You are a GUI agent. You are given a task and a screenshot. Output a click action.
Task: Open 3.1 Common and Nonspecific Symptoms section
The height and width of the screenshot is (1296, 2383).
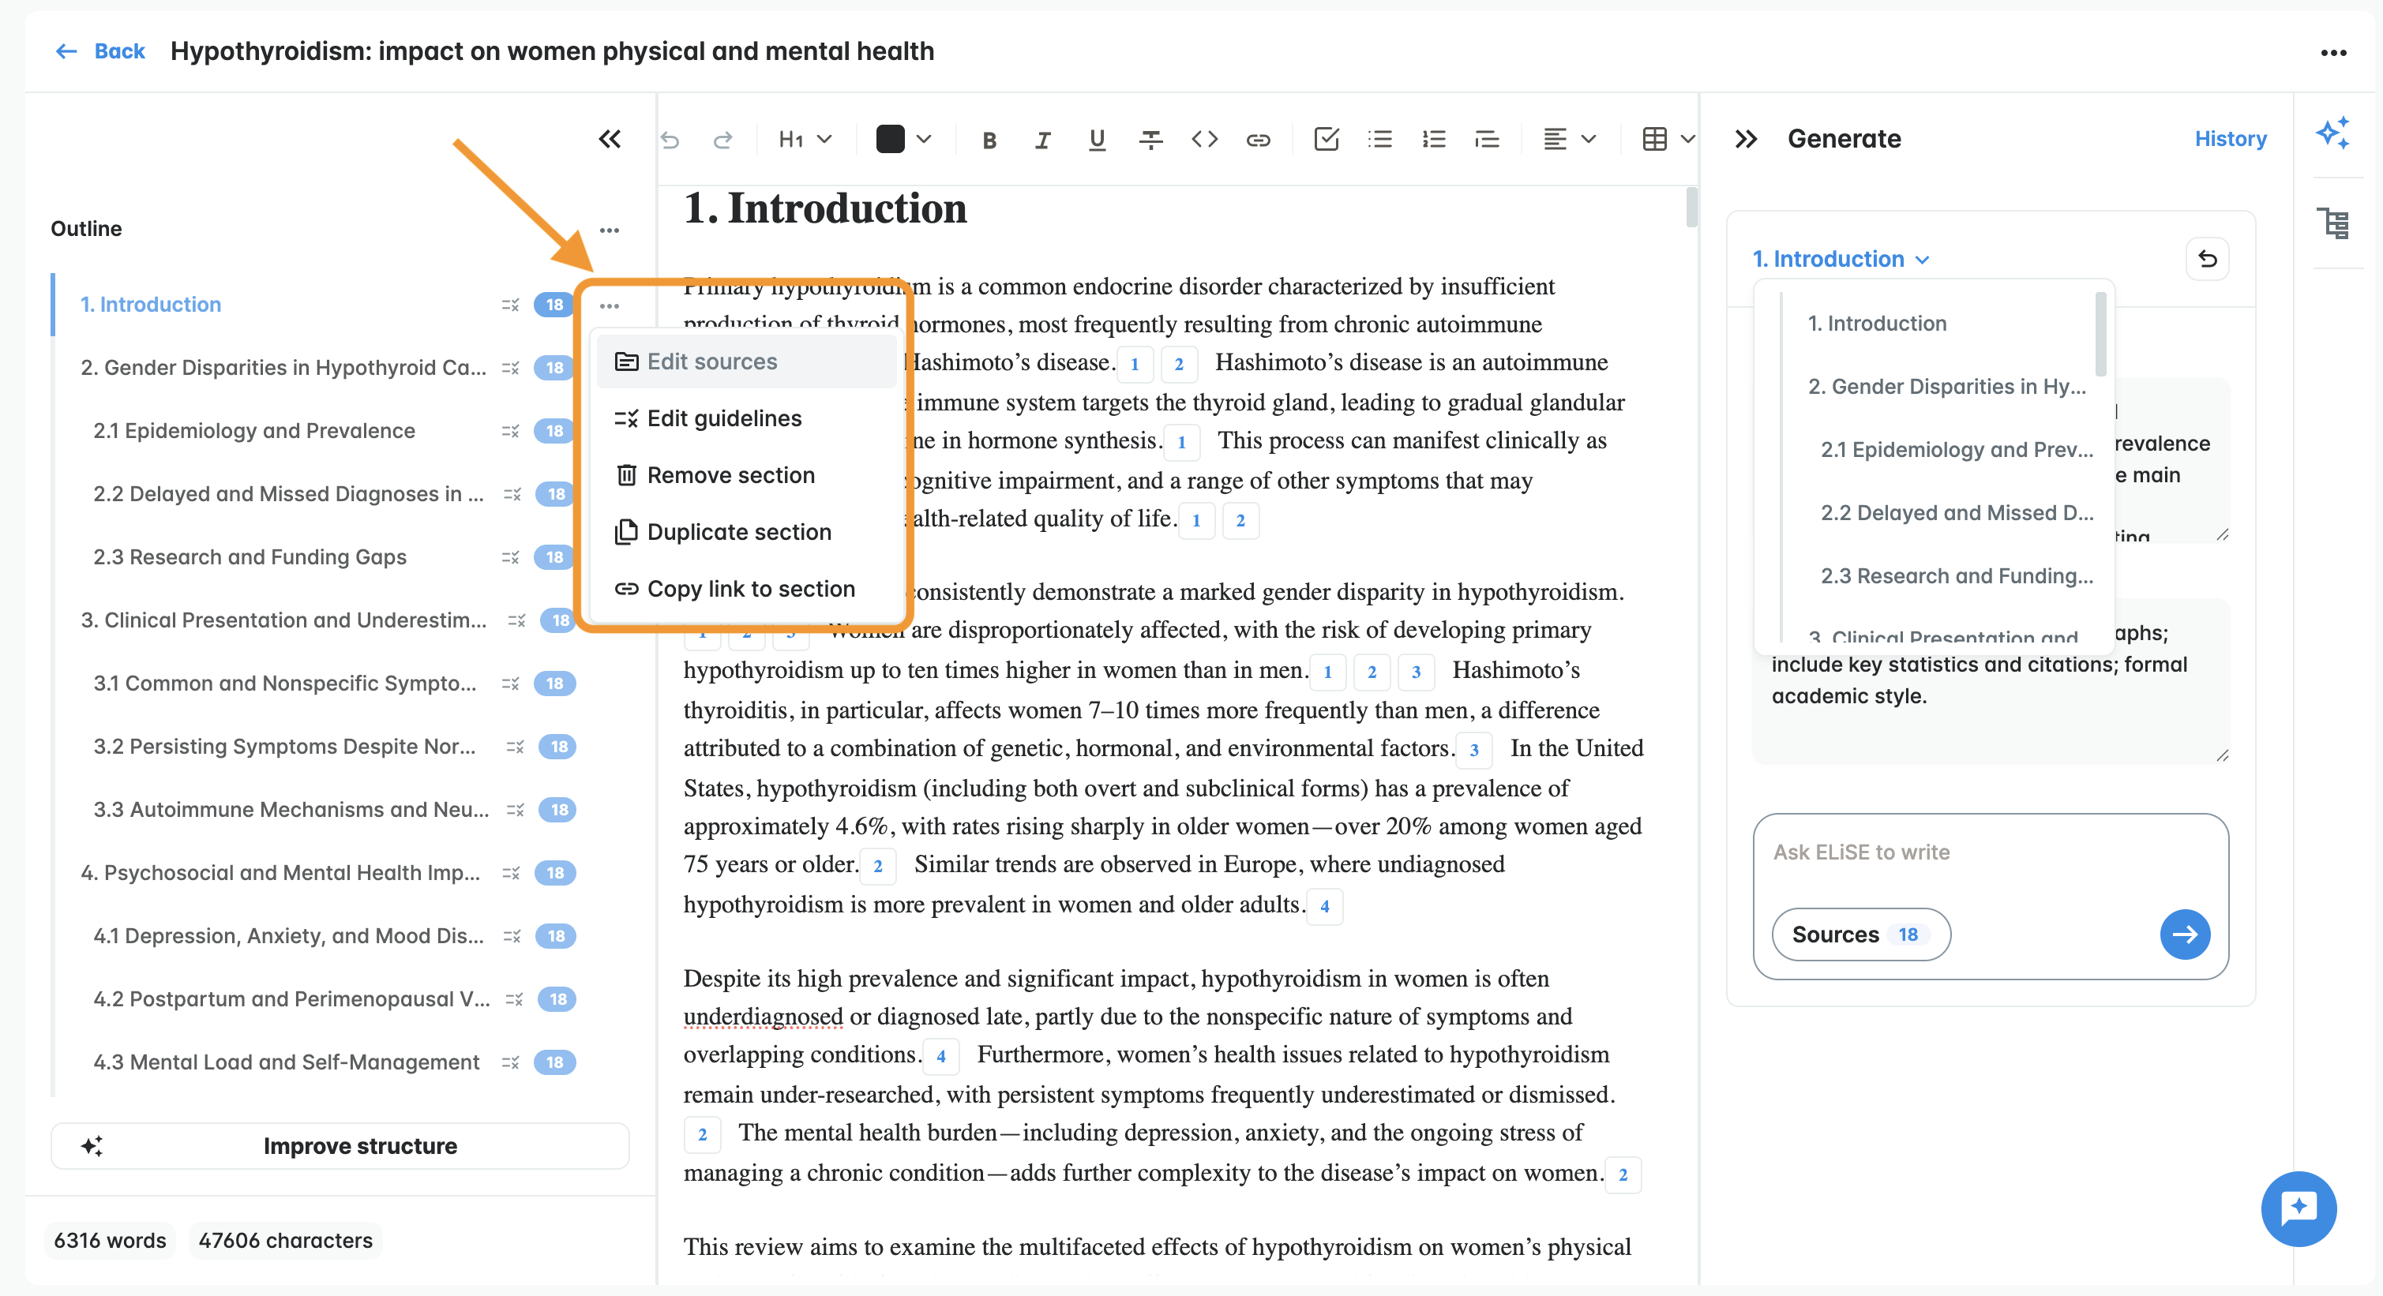click(x=285, y=684)
